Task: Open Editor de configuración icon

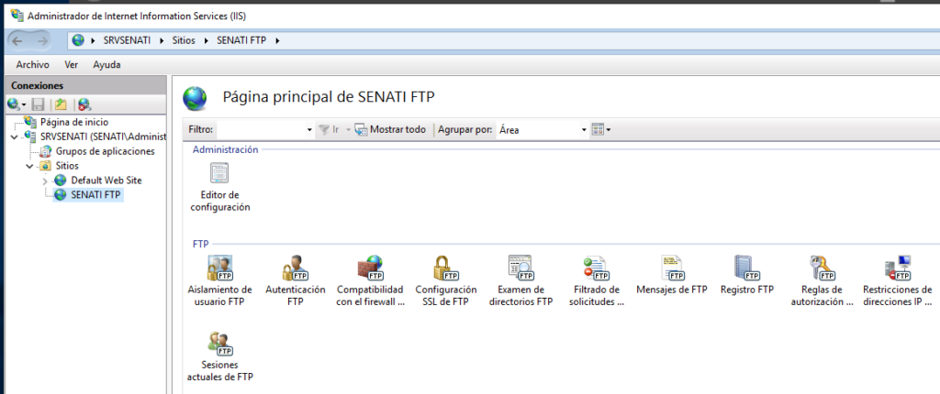Action: pos(219,174)
